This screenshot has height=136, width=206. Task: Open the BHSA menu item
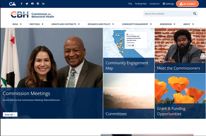click(x=15, y=24)
